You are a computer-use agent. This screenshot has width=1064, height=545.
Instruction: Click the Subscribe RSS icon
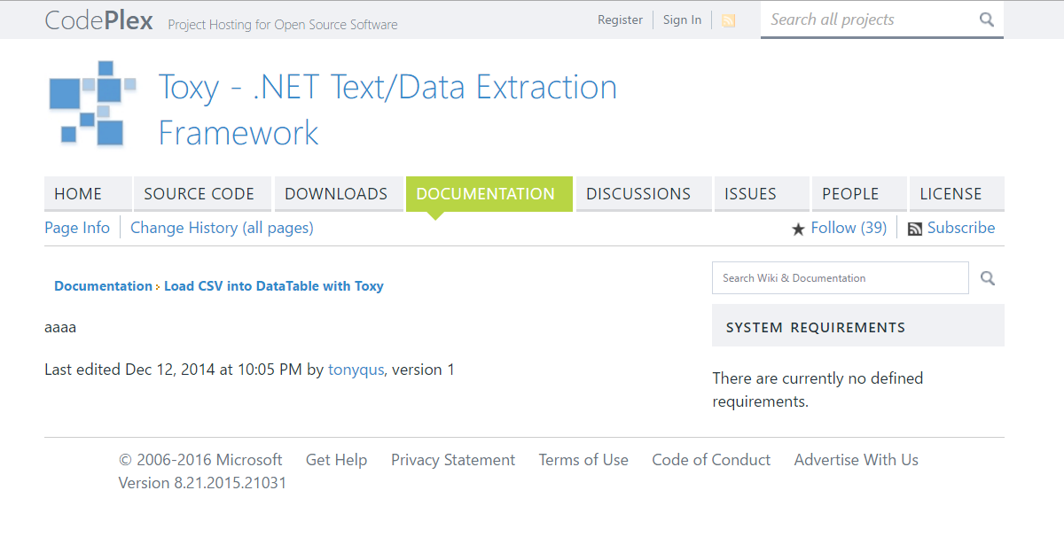tap(915, 229)
